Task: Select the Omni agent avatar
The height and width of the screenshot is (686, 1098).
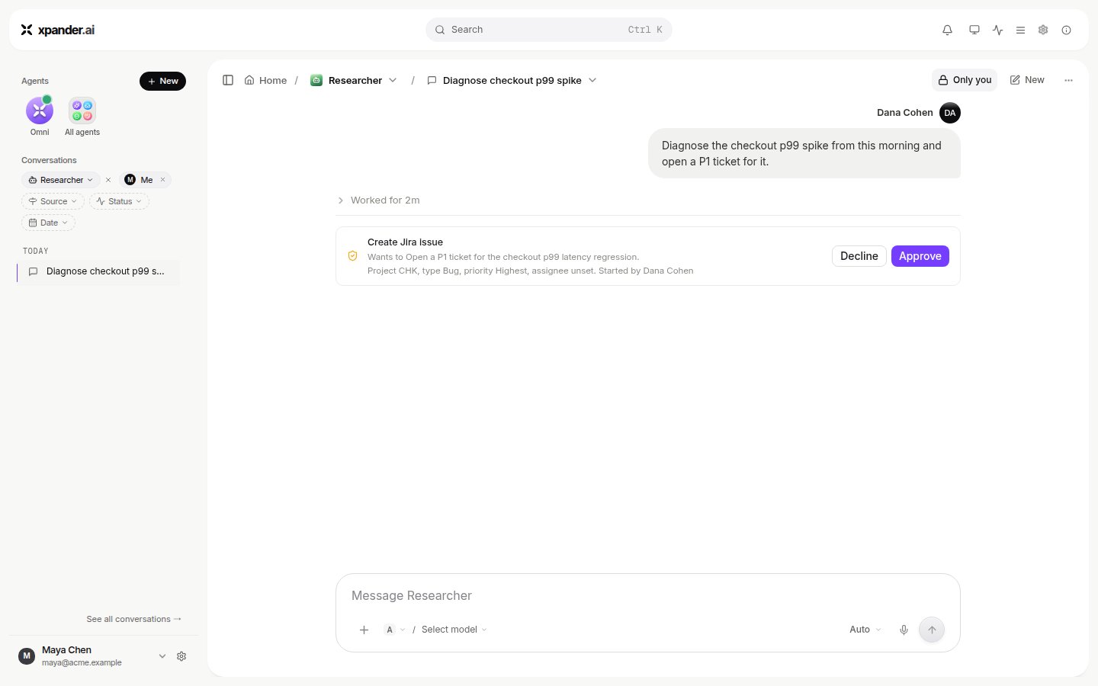Action: 40,111
